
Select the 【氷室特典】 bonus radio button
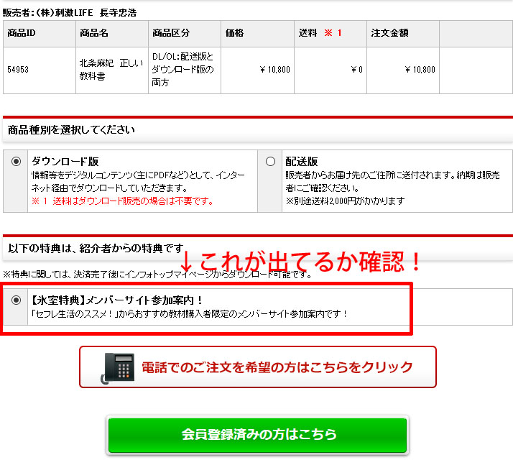[x=17, y=300]
